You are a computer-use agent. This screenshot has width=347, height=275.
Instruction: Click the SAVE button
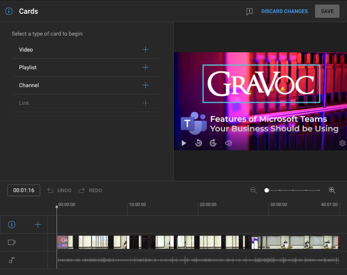(x=327, y=11)
